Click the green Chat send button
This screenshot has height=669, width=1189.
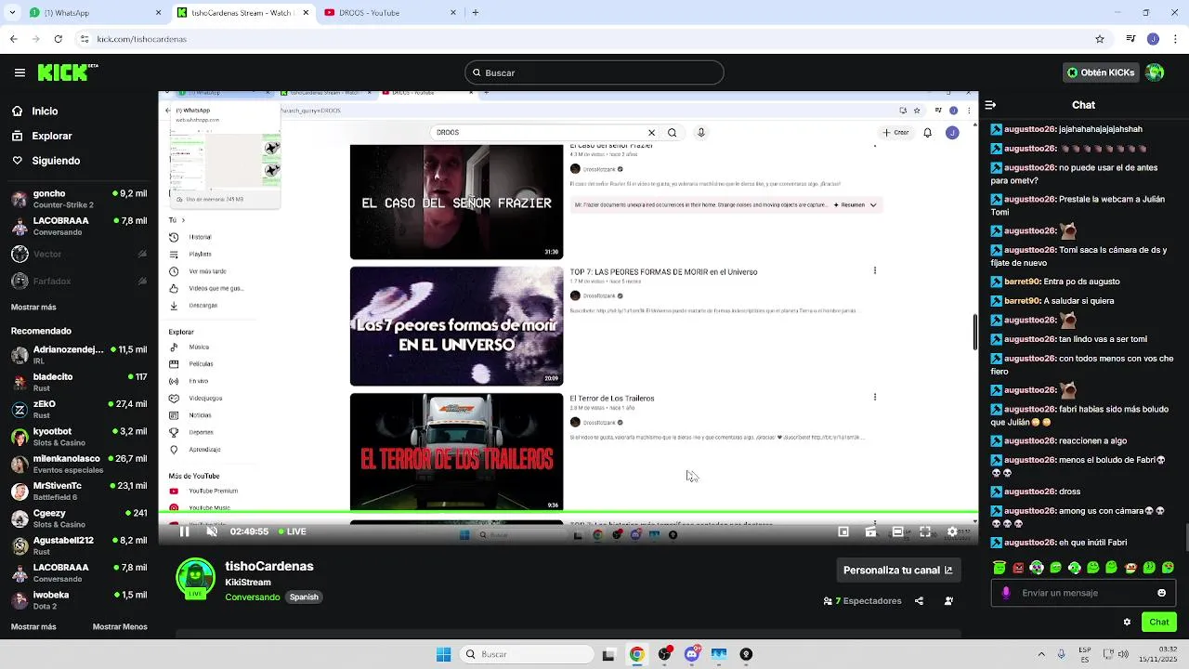[1159, 623]
